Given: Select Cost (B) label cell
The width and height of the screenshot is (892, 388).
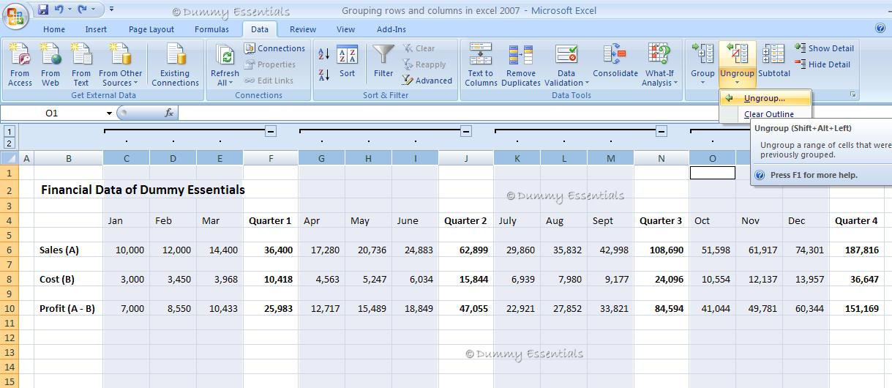Looking at the screenshot, I should click(x=68, y=279).
